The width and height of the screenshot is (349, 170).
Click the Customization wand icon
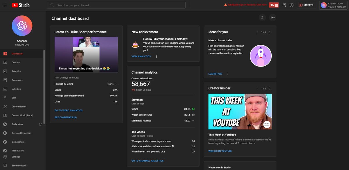click(5, 107)
